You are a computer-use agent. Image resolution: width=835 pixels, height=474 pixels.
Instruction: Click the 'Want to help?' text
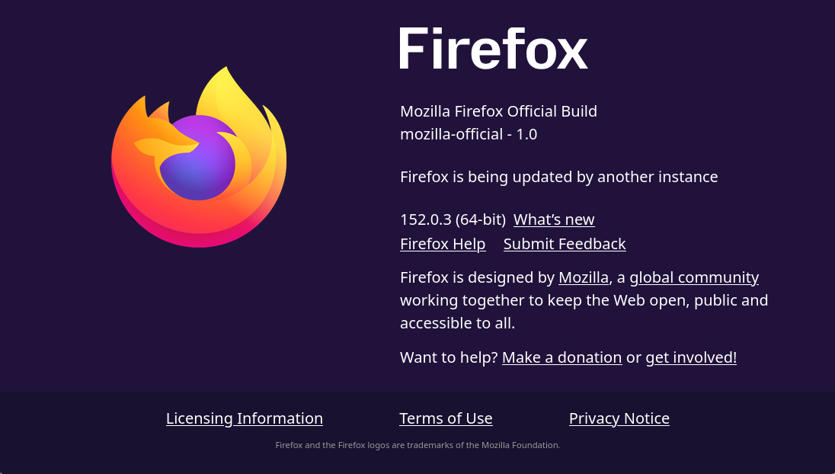click(449, 357)
